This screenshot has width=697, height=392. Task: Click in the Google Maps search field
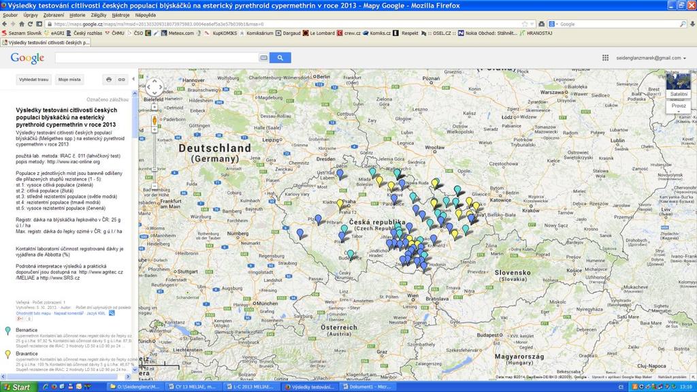(x=157, y=58)
